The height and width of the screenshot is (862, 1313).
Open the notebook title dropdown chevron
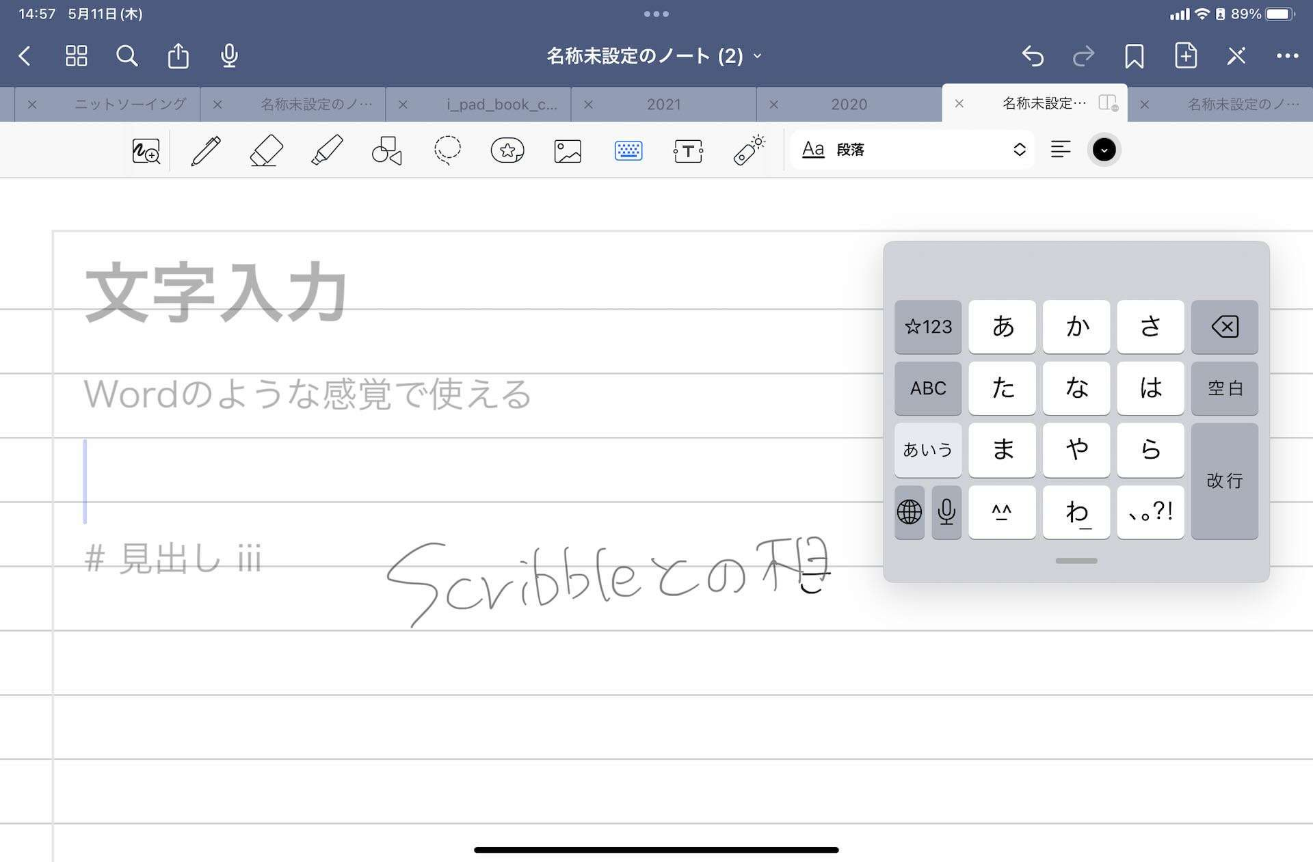(758, 56)
